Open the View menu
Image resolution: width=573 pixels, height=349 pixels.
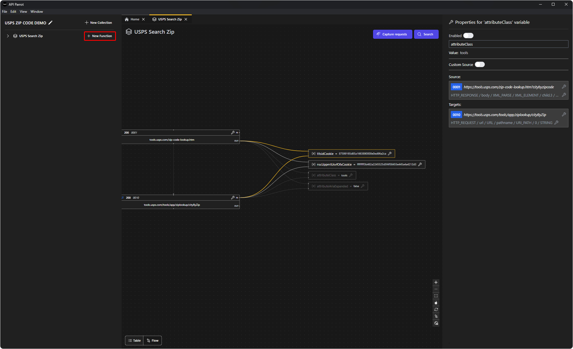[x=23, y=12]
